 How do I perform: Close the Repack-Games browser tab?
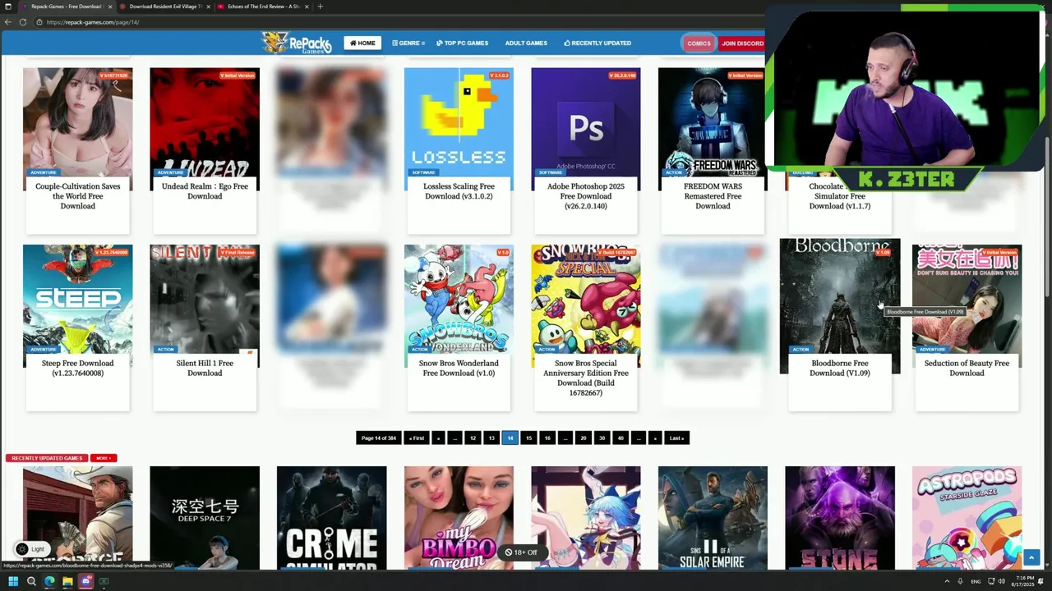pos(108,7)
